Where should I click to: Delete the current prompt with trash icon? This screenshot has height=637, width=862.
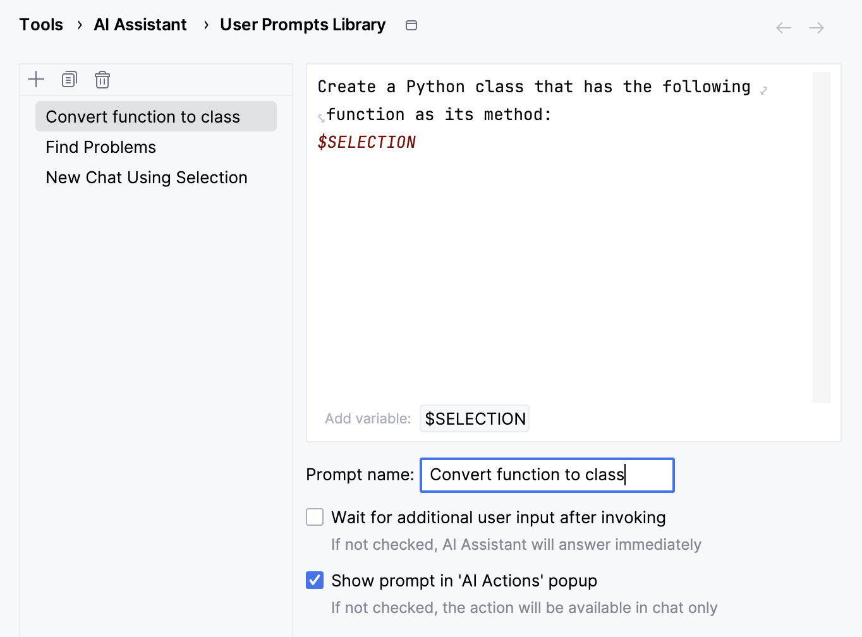click(102, 80)
